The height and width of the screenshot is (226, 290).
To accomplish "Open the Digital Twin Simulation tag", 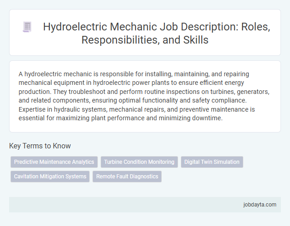I will click(212, 162).
